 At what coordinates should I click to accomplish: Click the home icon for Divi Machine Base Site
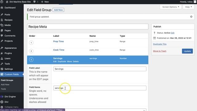tap(7, 2)
